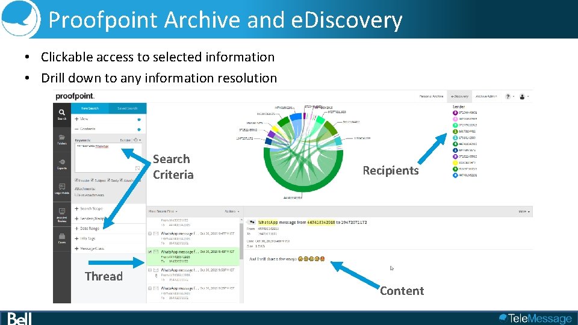Toggle the Header keyword checkbox

[76, 180]
